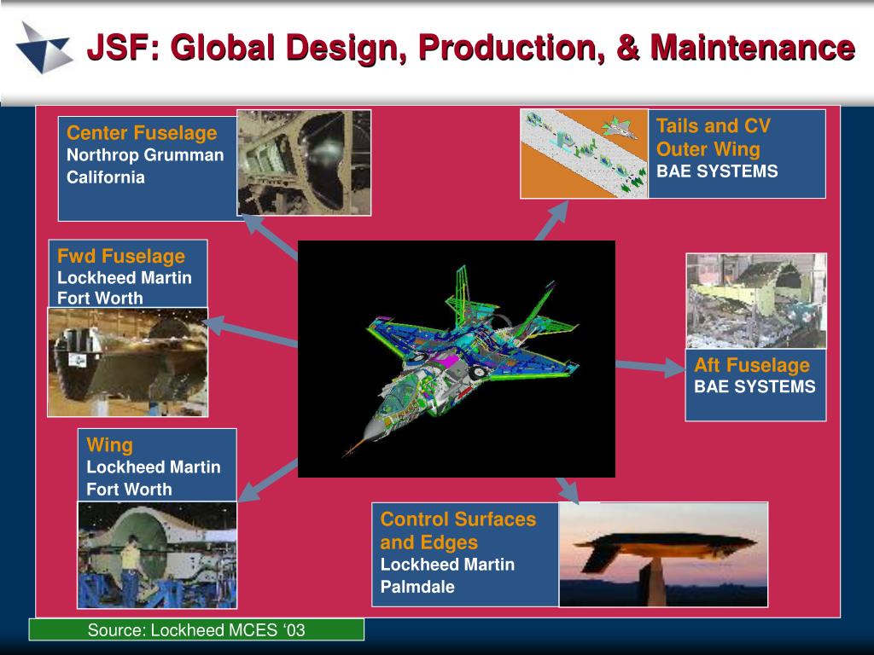
Task: Open the aft fuselage structure photo
Action: (756, 301)
